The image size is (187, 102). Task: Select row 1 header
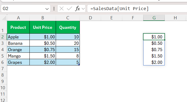(x=3, y=27)
